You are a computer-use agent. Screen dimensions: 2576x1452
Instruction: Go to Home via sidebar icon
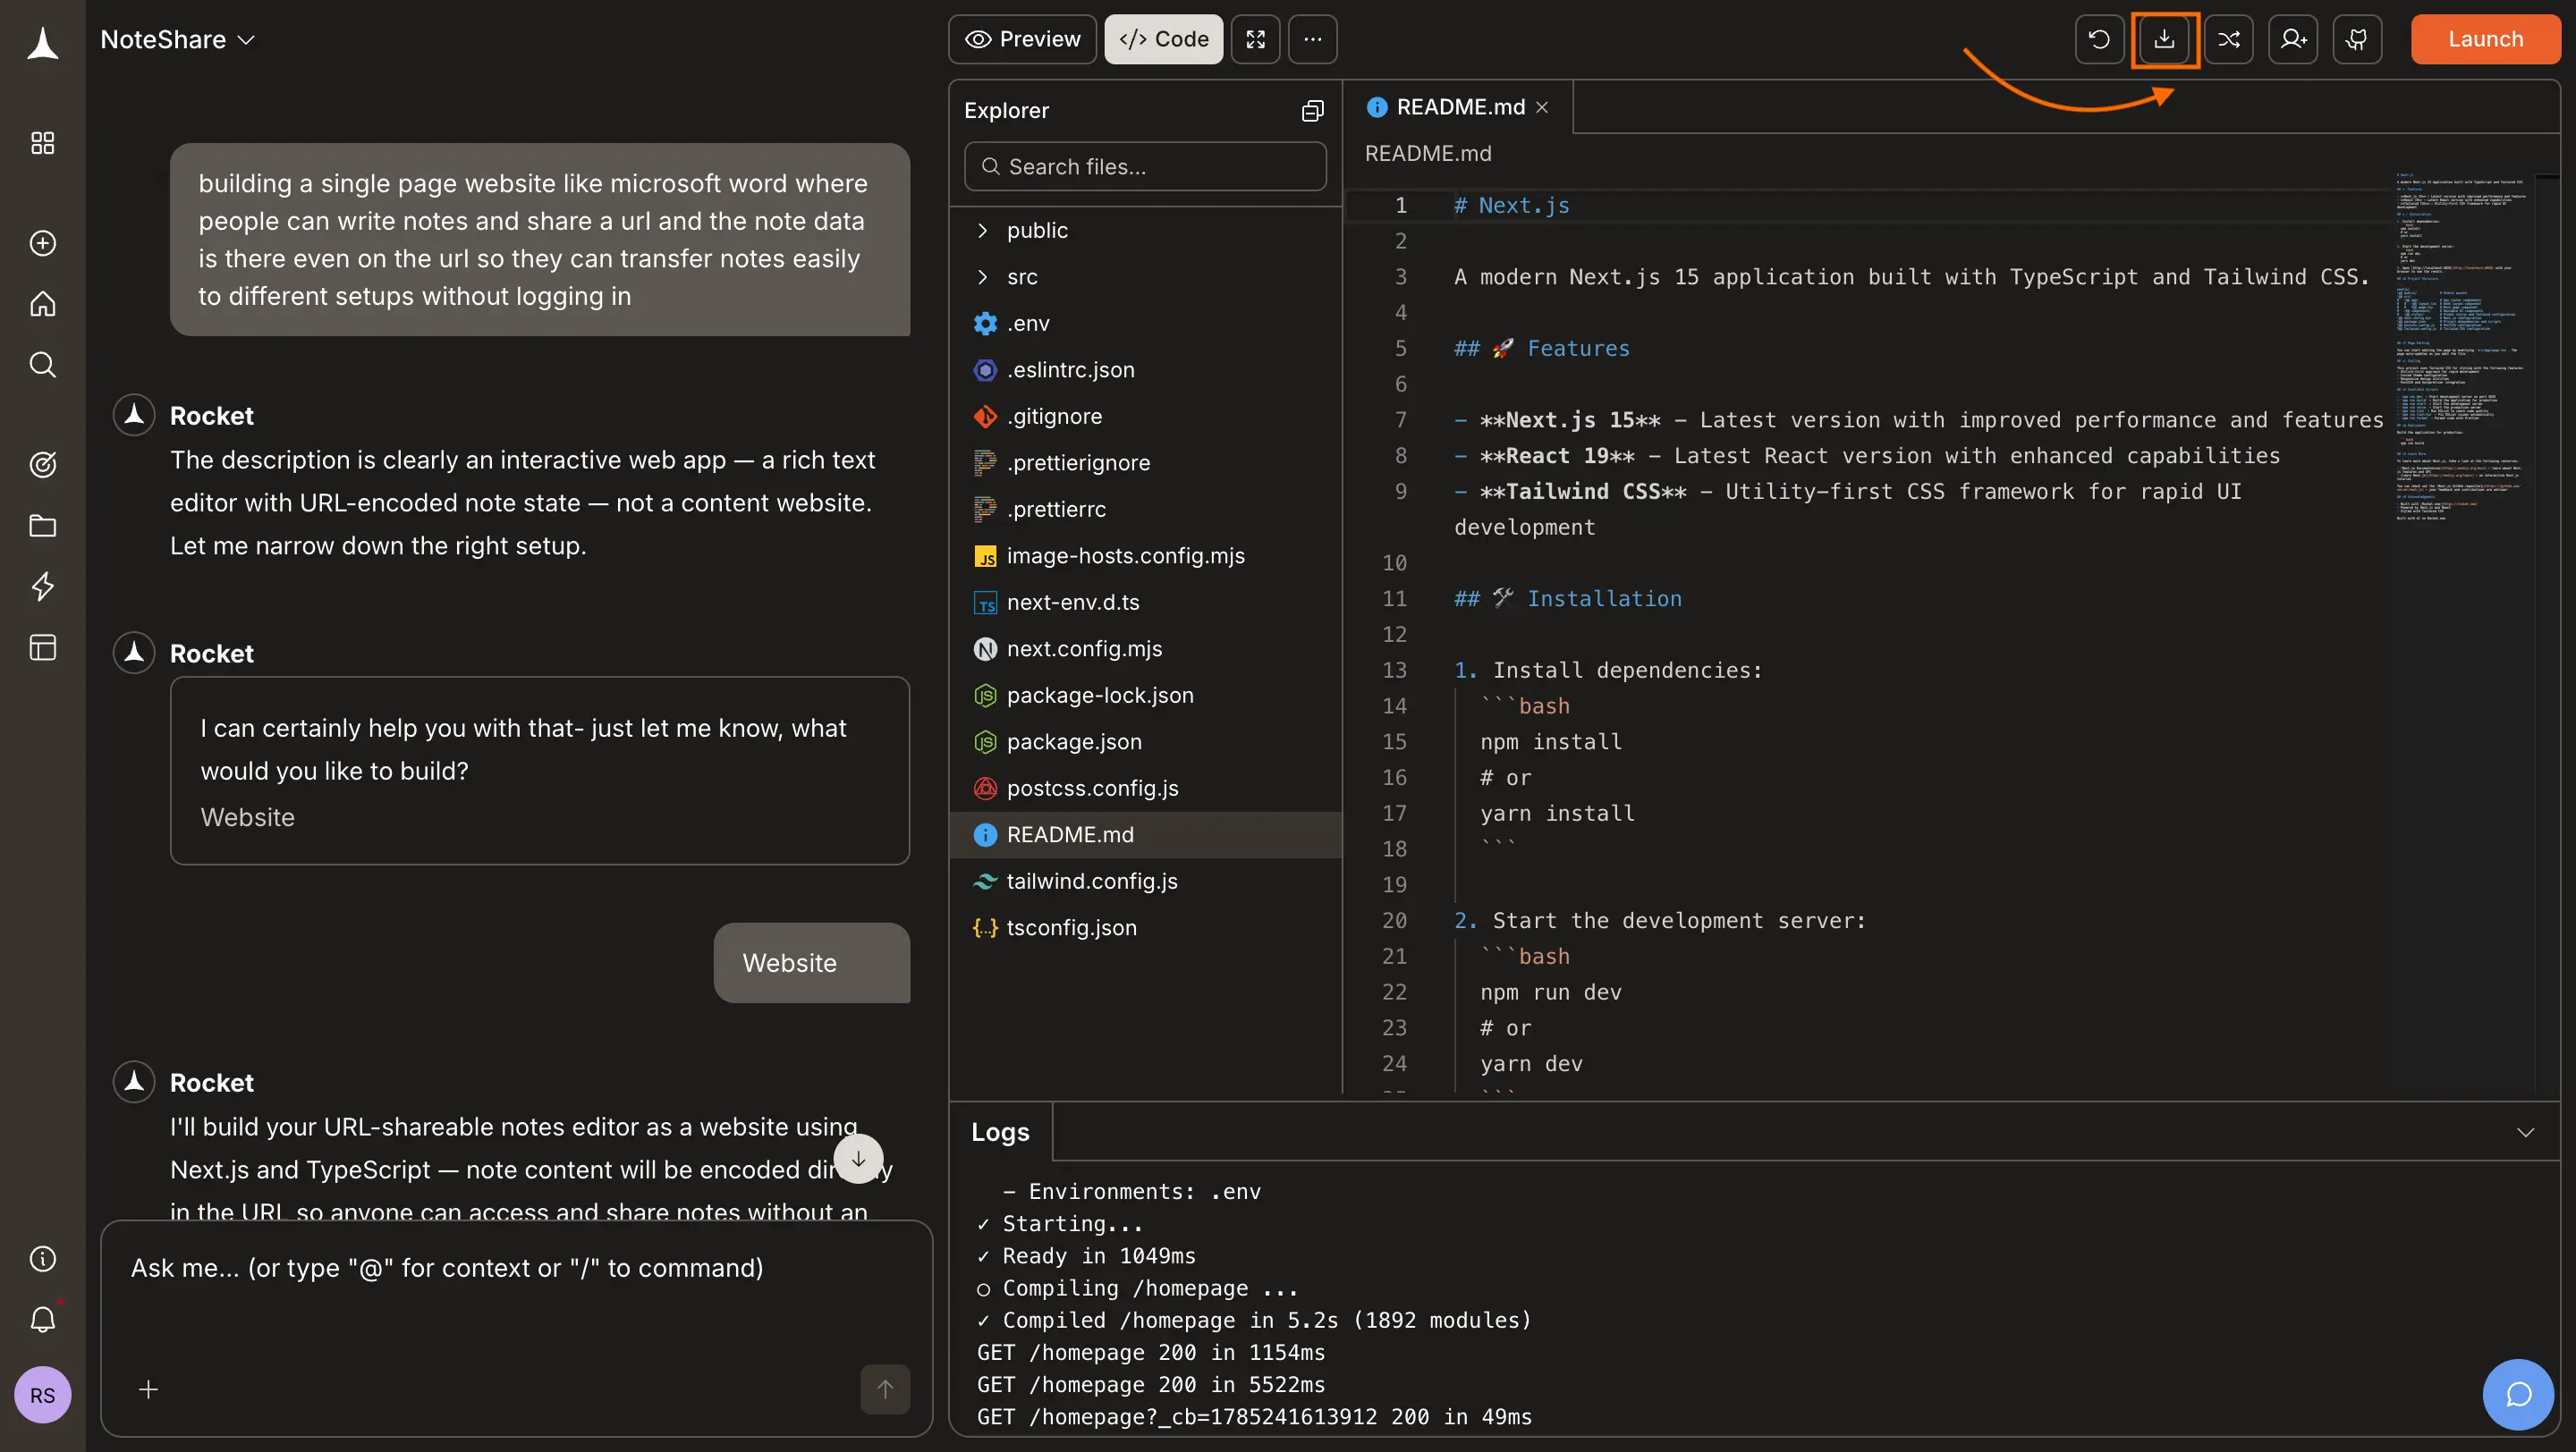42,304
